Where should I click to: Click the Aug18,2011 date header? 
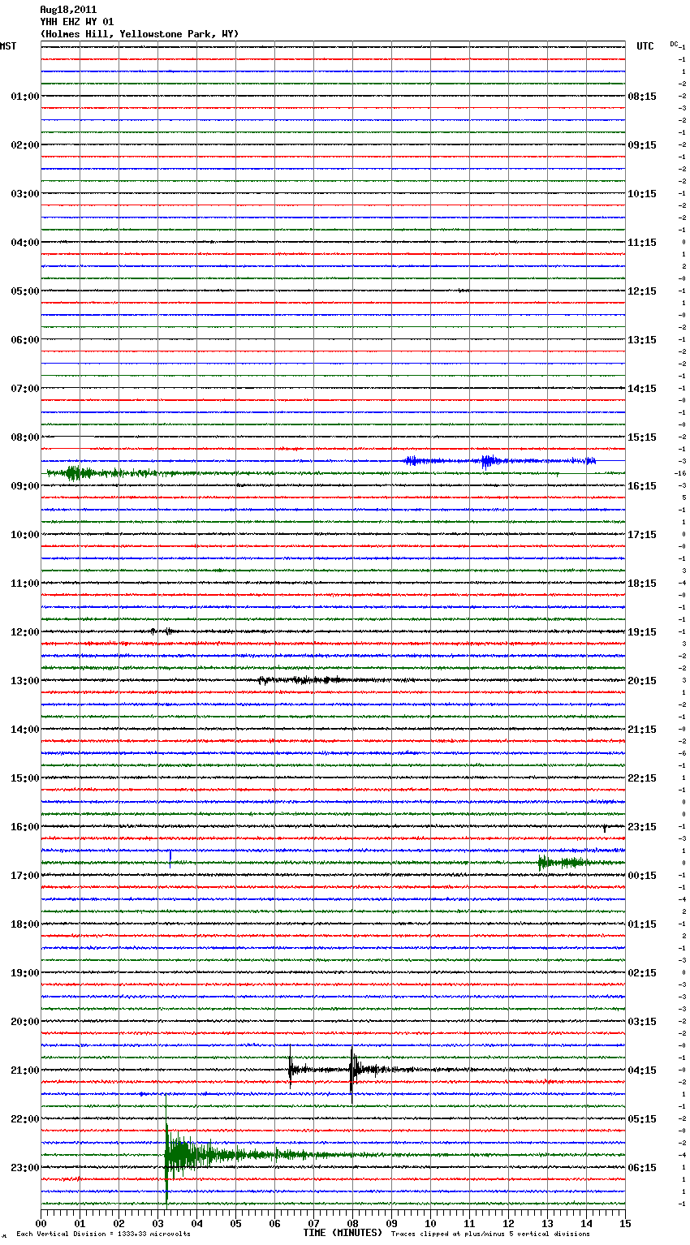tap(68, 10)
